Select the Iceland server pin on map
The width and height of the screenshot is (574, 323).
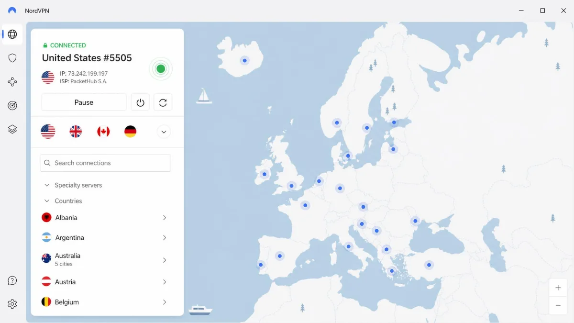pyautogui.click(x=244, y=60)
